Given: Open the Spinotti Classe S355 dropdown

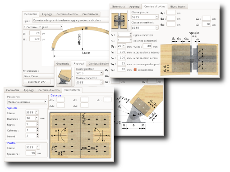Looking at the screenshot, I should [x=32, y=112].
